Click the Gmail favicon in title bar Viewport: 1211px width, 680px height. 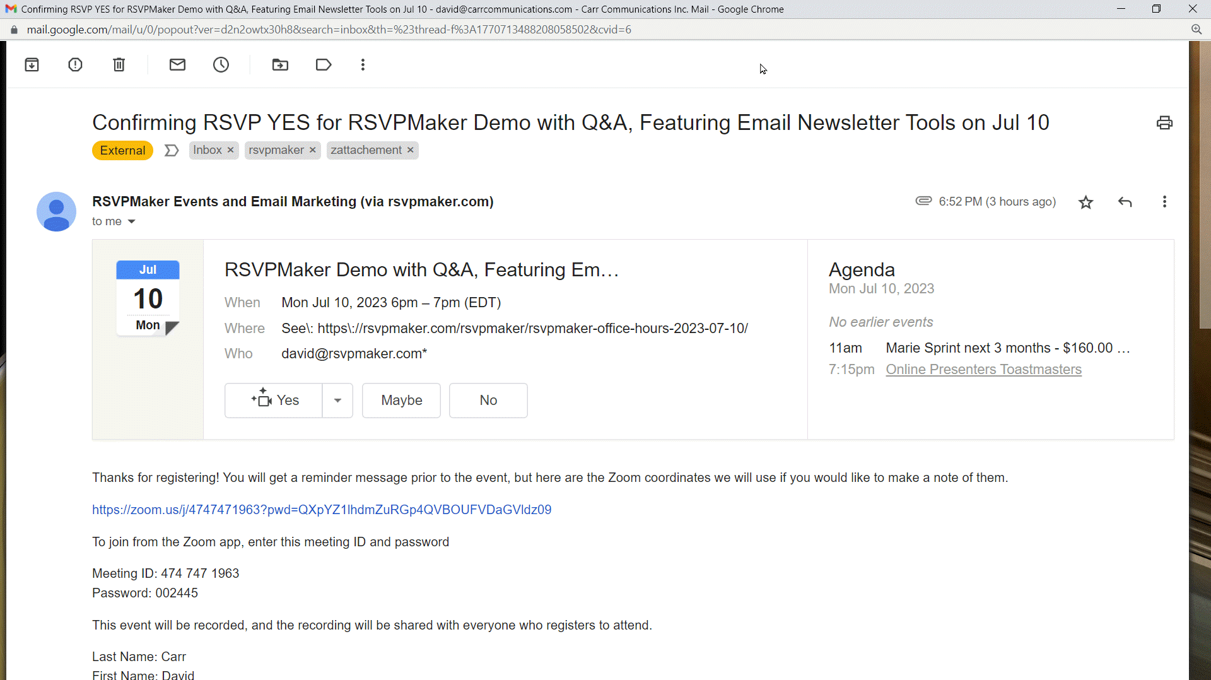point(11,9)
